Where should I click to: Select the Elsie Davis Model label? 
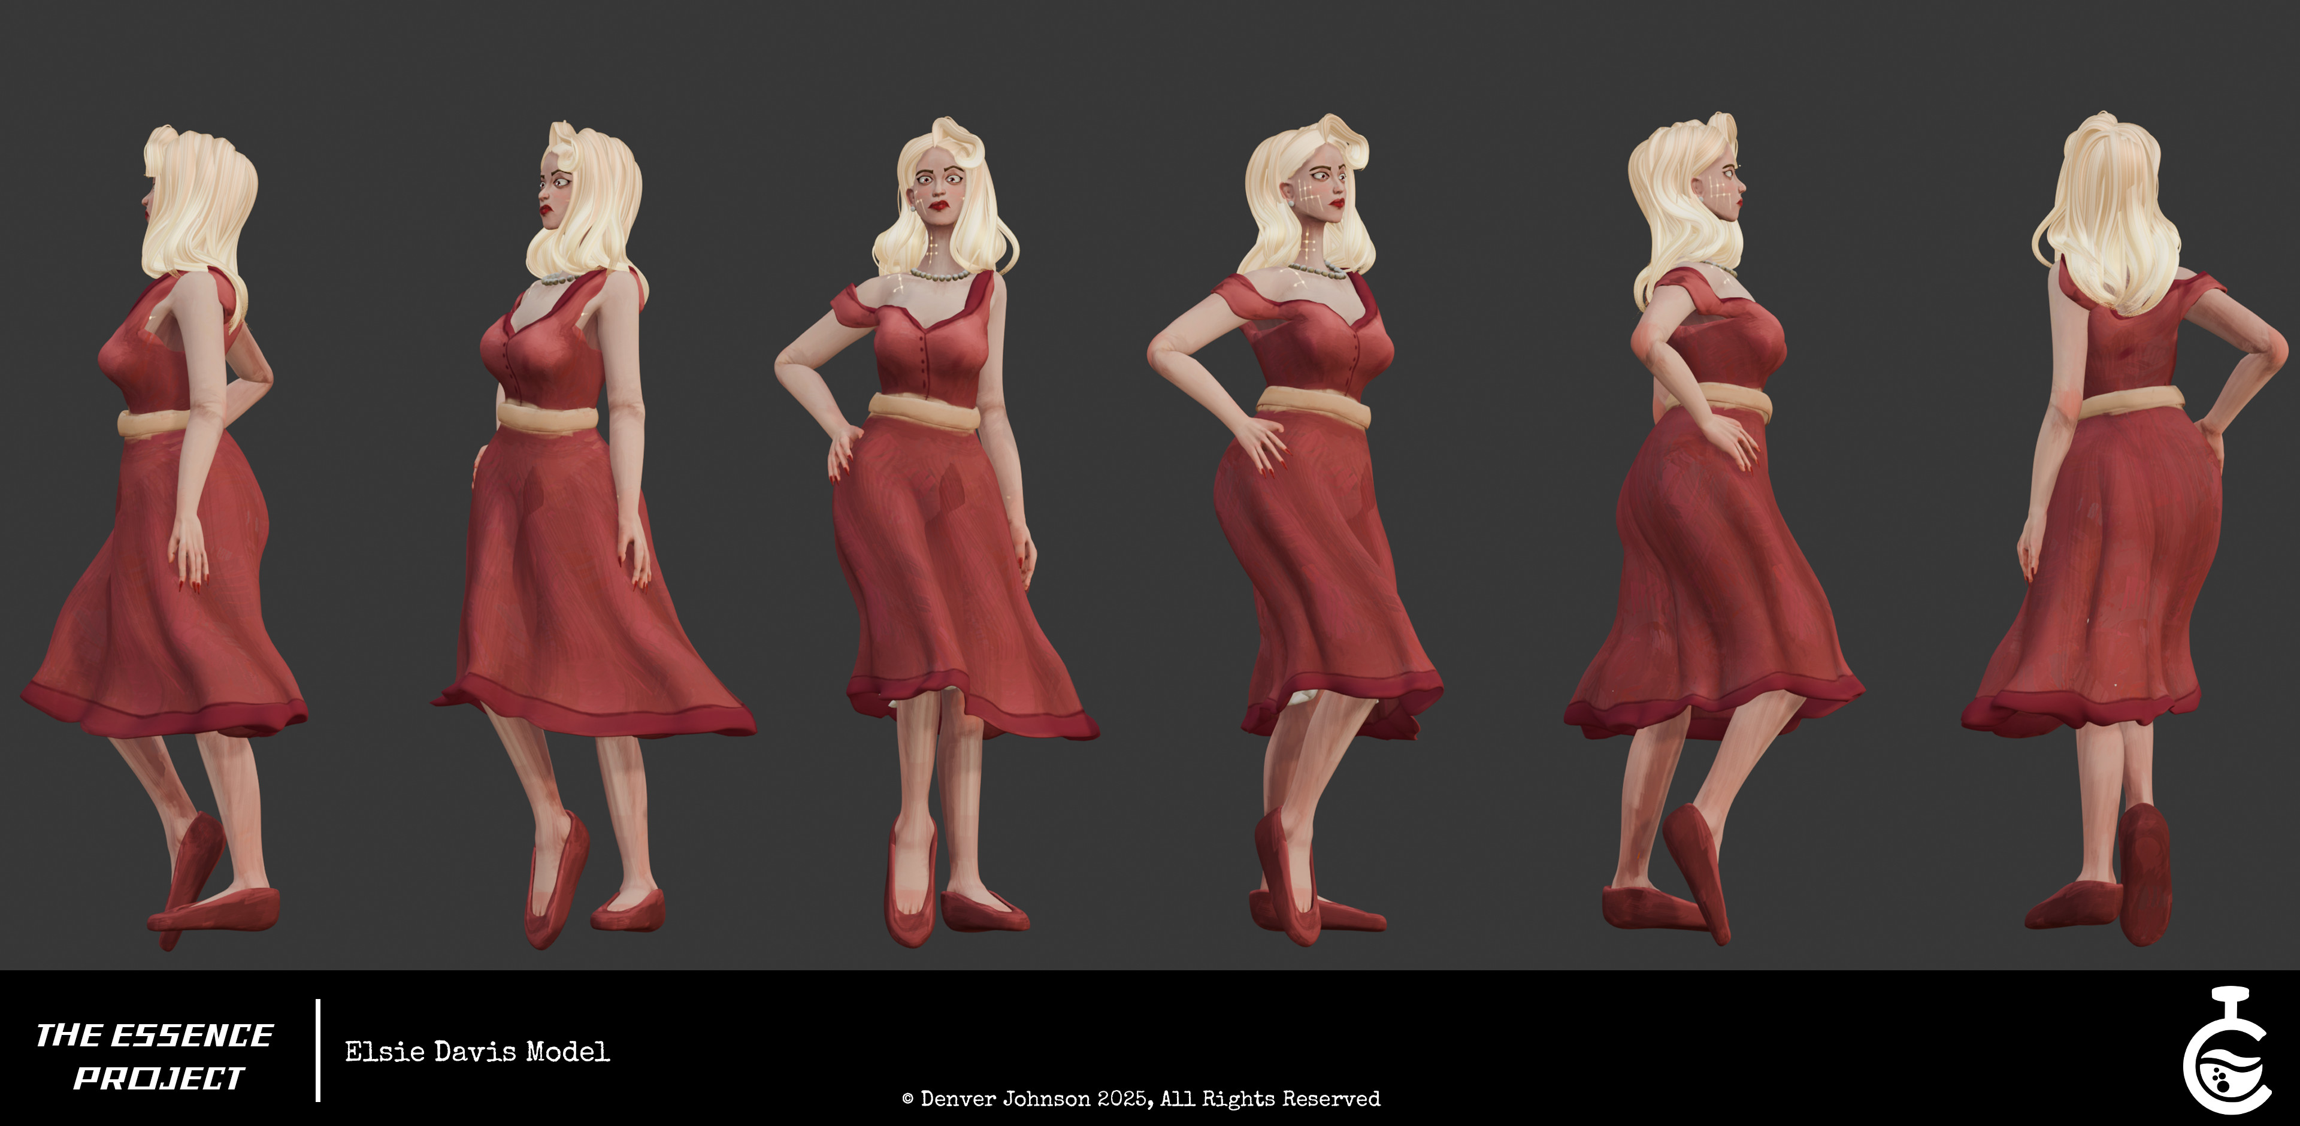(477, 1052)
